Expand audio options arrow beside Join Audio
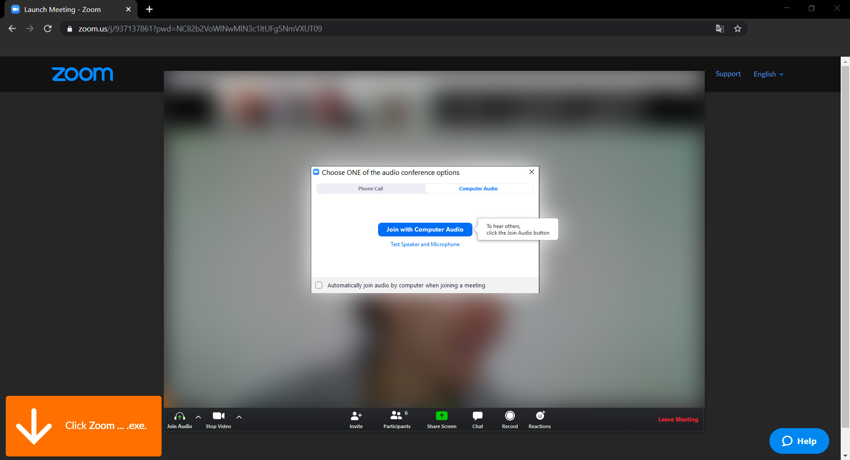 point(198,417)
